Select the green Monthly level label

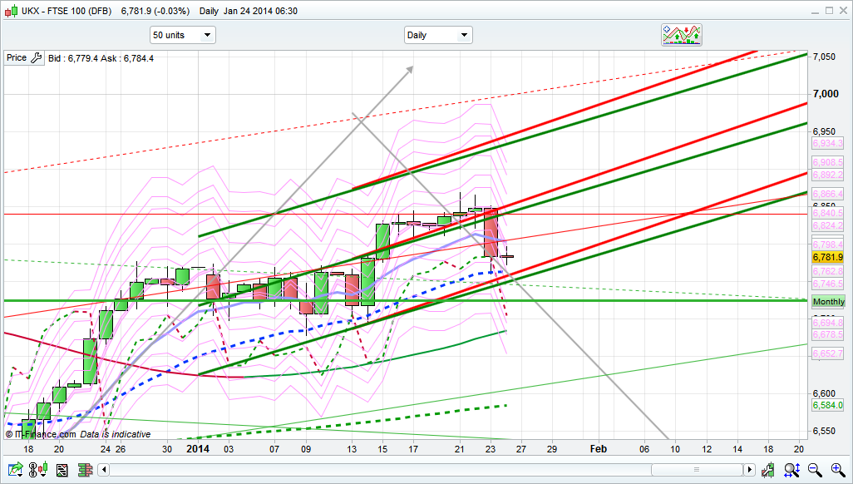828,301
